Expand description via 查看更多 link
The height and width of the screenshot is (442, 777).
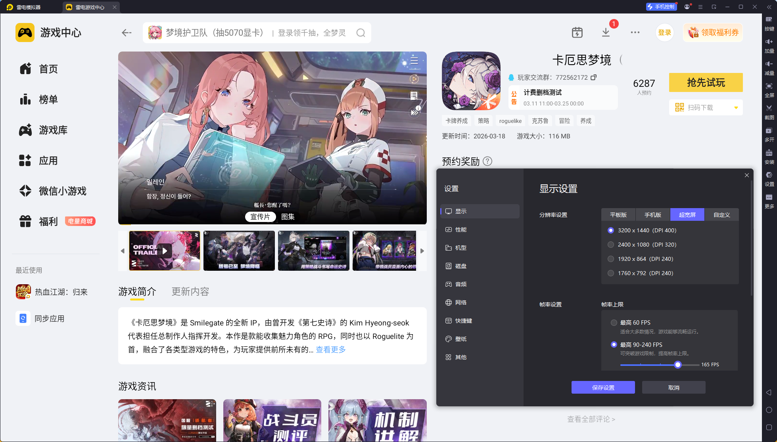click(x=331, y=350)
